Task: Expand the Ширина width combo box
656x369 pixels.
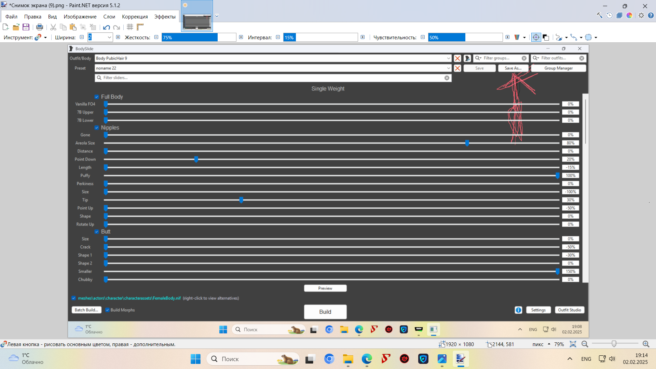Action: tap(109, 37)
